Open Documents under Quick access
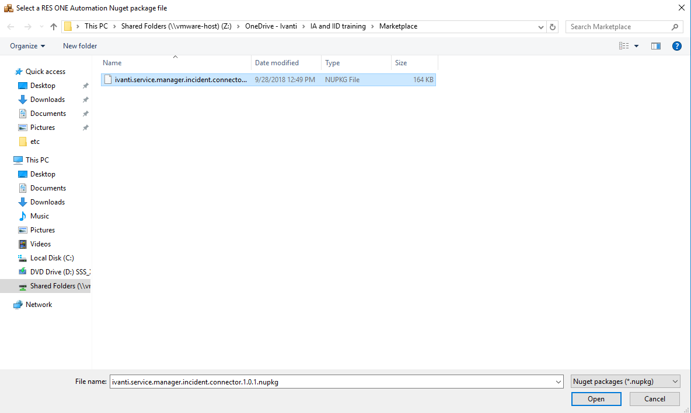691x413 pixels. 48,114
